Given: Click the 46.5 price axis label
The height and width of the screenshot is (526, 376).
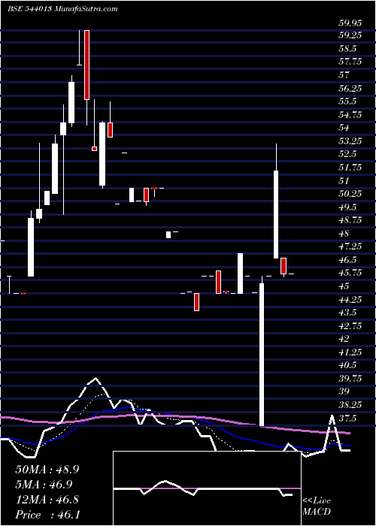Looking at the screenshot, I should tap(347, 260).
